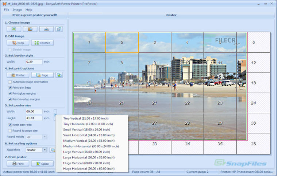Minimize the Poster Printer window
This screenshot has height=176, width=305.
point(259,4)
